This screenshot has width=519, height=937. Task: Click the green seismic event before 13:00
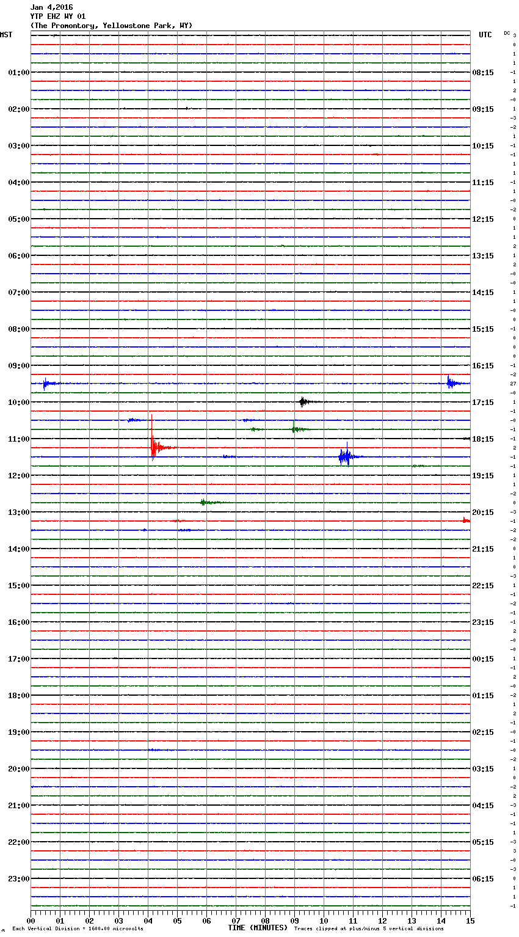click(204, 502)
